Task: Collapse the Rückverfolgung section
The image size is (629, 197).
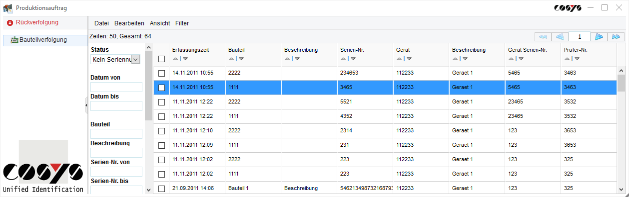Action: tap(10, 23)
